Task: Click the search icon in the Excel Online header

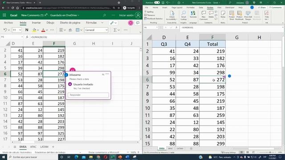Action: [105, 15]
